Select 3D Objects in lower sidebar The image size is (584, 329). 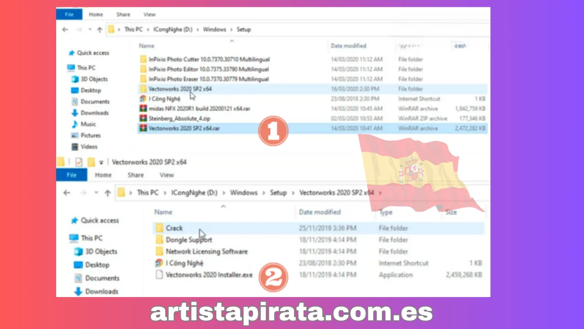pos(95,251)
